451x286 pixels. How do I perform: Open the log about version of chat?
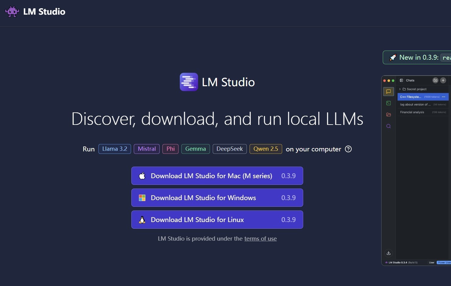(x=423, y=104)
